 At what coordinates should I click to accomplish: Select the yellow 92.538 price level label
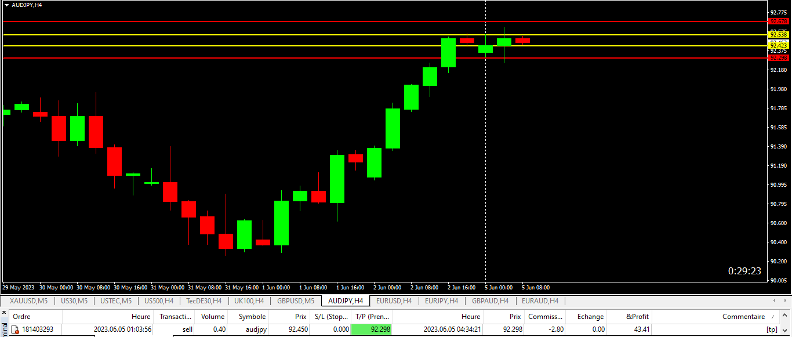779,35
